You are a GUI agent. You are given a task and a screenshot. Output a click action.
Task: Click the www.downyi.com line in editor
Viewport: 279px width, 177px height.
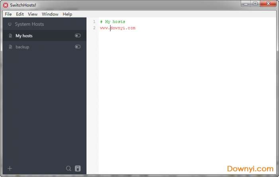point(118,28)
